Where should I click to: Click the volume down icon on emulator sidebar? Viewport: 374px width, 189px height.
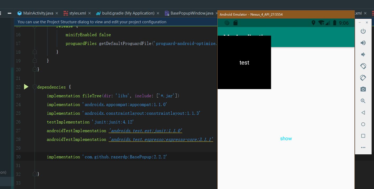pyautogui.click(x=363, y=54)
